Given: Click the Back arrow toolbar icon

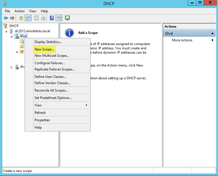Looking at the screenshot, I should point(6,18).
